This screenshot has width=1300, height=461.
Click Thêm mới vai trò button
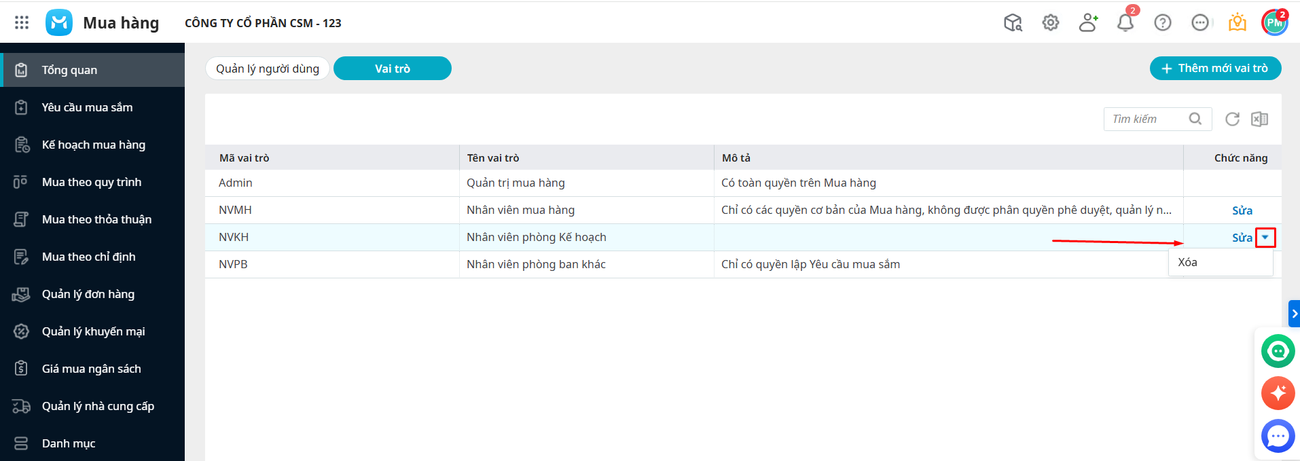click(x=1215, y=69)
